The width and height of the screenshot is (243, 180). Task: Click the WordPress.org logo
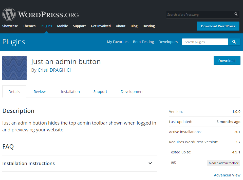[x=41, y=14]
